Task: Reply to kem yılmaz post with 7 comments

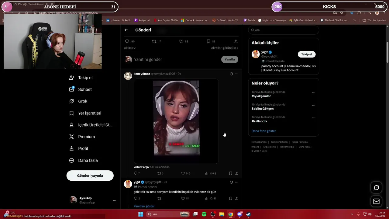Action: pyautogui.click(x=136, y=173)
